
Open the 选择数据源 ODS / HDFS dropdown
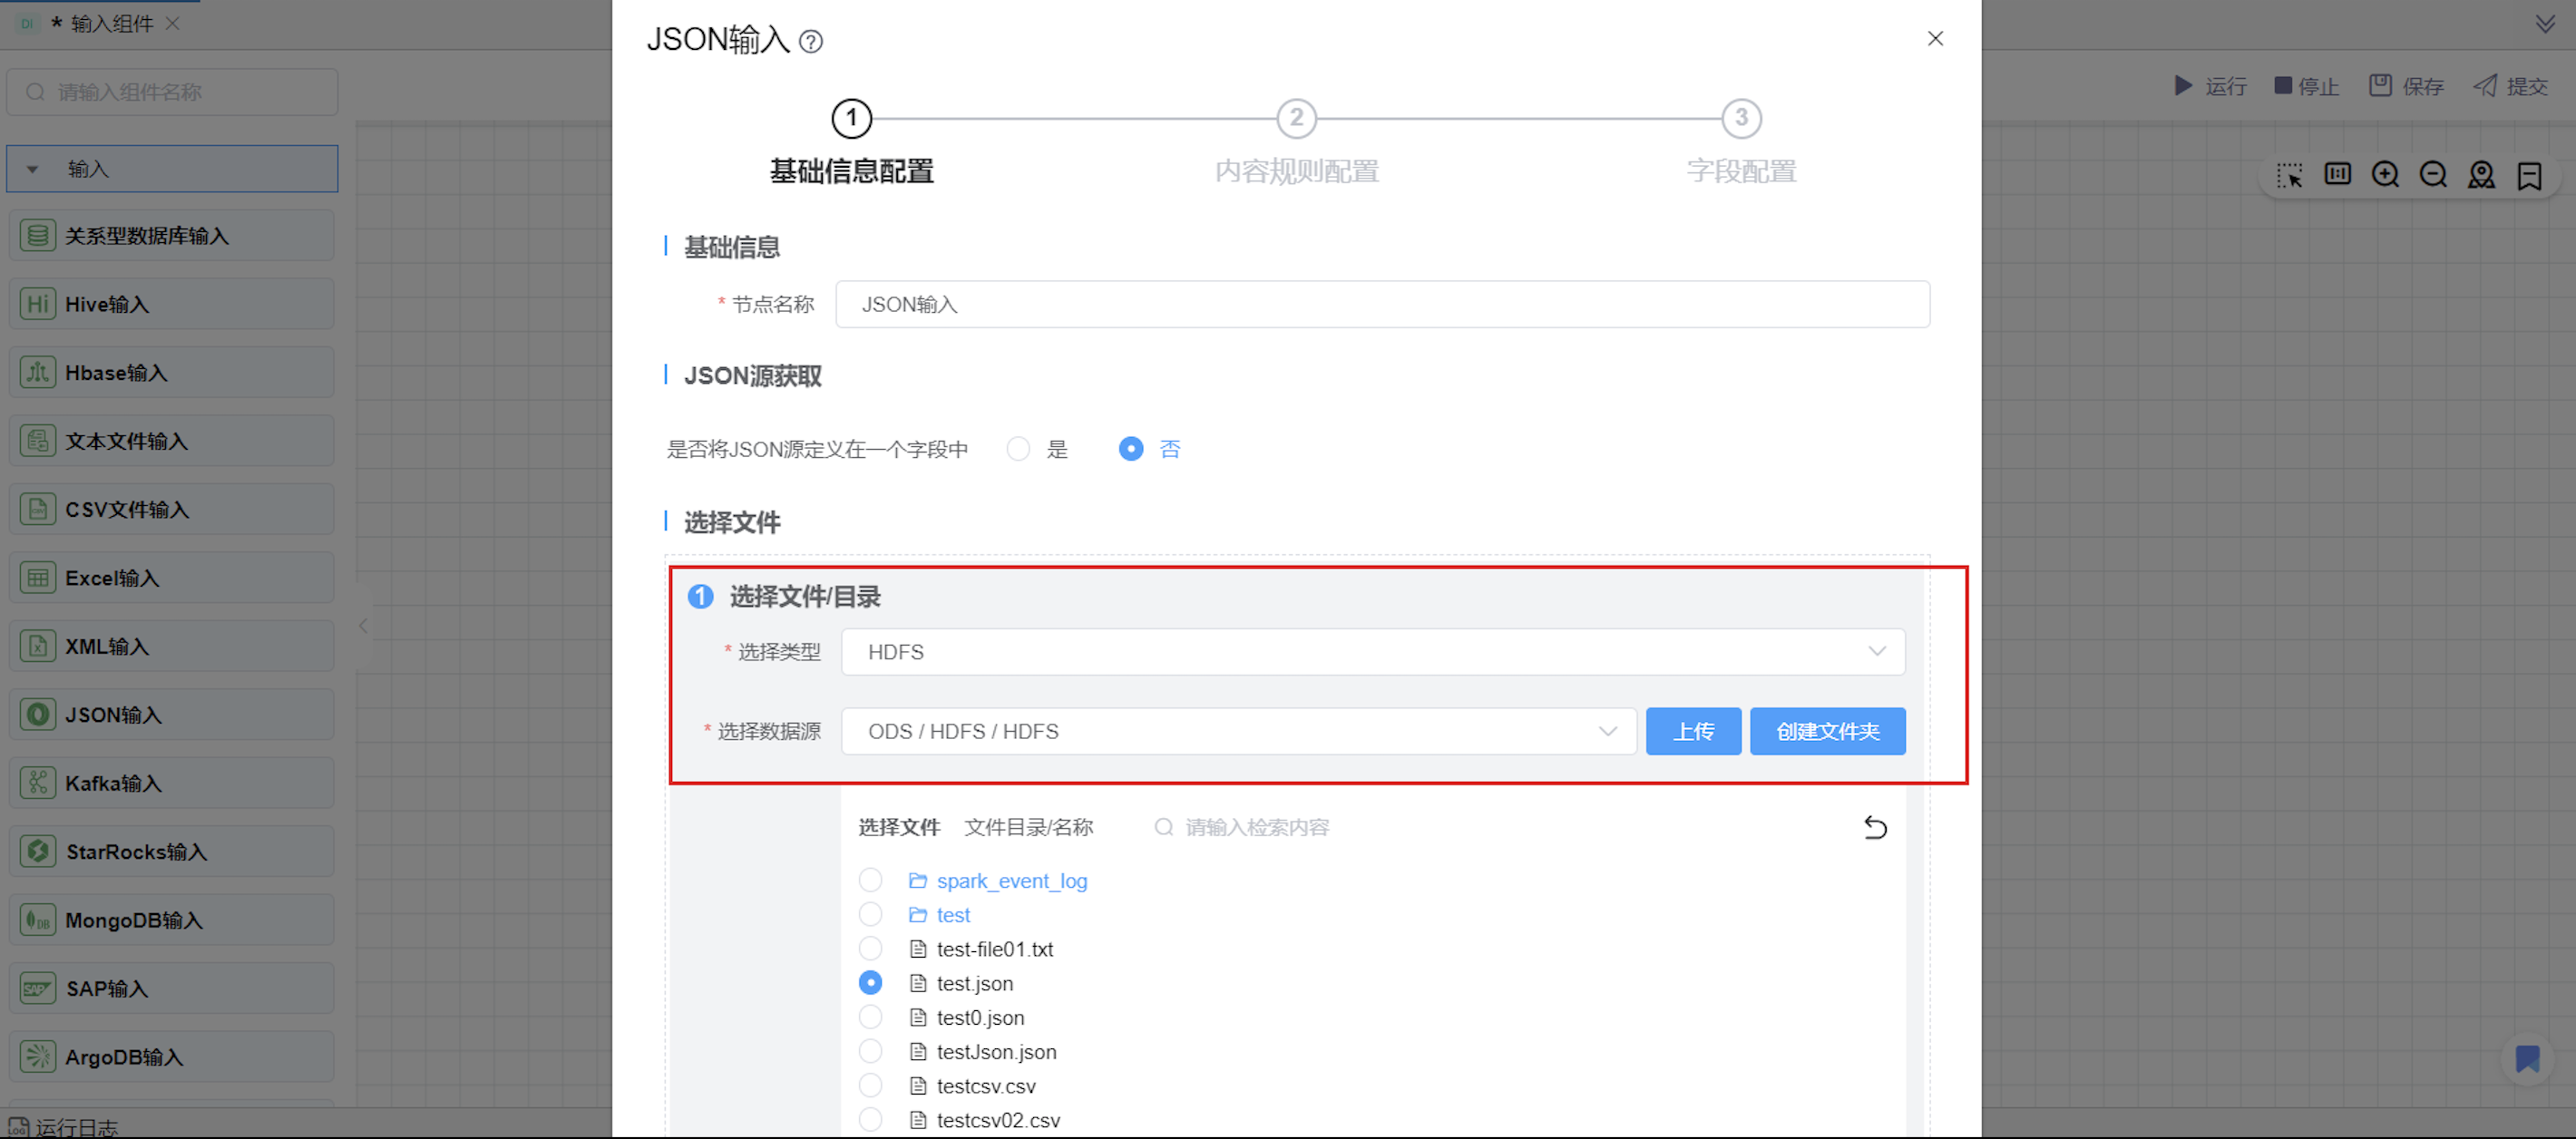pyautogui.click(x=1238, y=731)
